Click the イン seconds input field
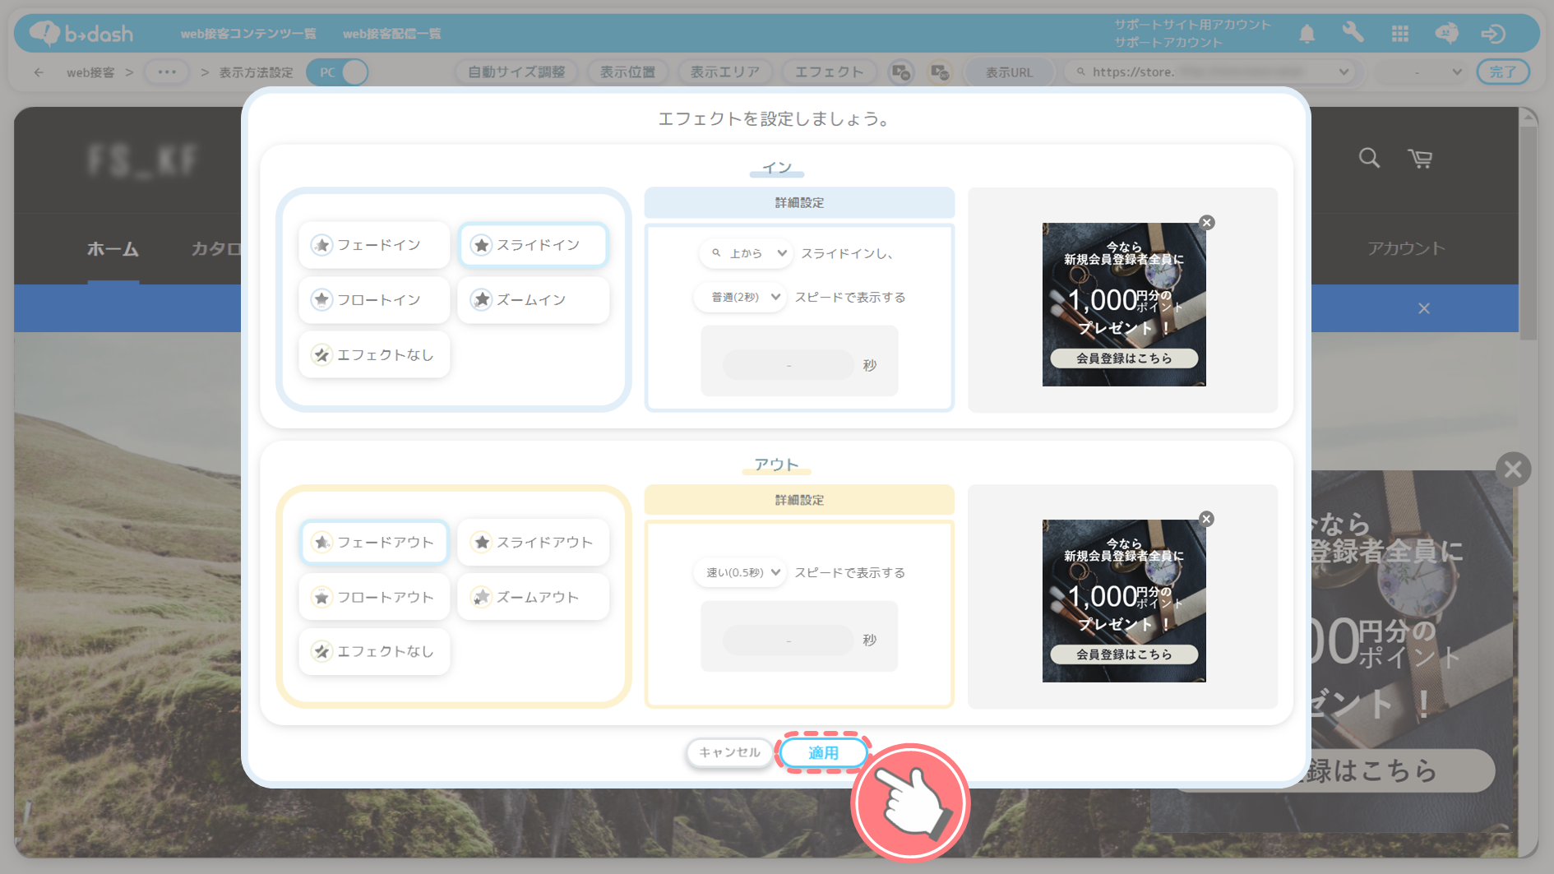Screen dimensions: 1554x874 pyautogui.click(x=789, y=365)
